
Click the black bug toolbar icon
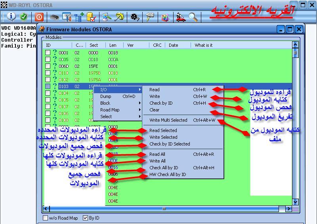click(x=135, y=17)
